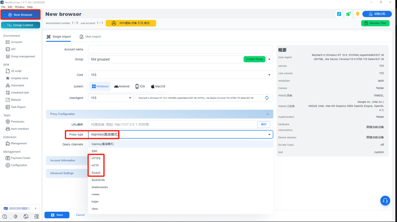Choose the MacOS system option
This screenshot has width=397, height=222.
point(158,86)
